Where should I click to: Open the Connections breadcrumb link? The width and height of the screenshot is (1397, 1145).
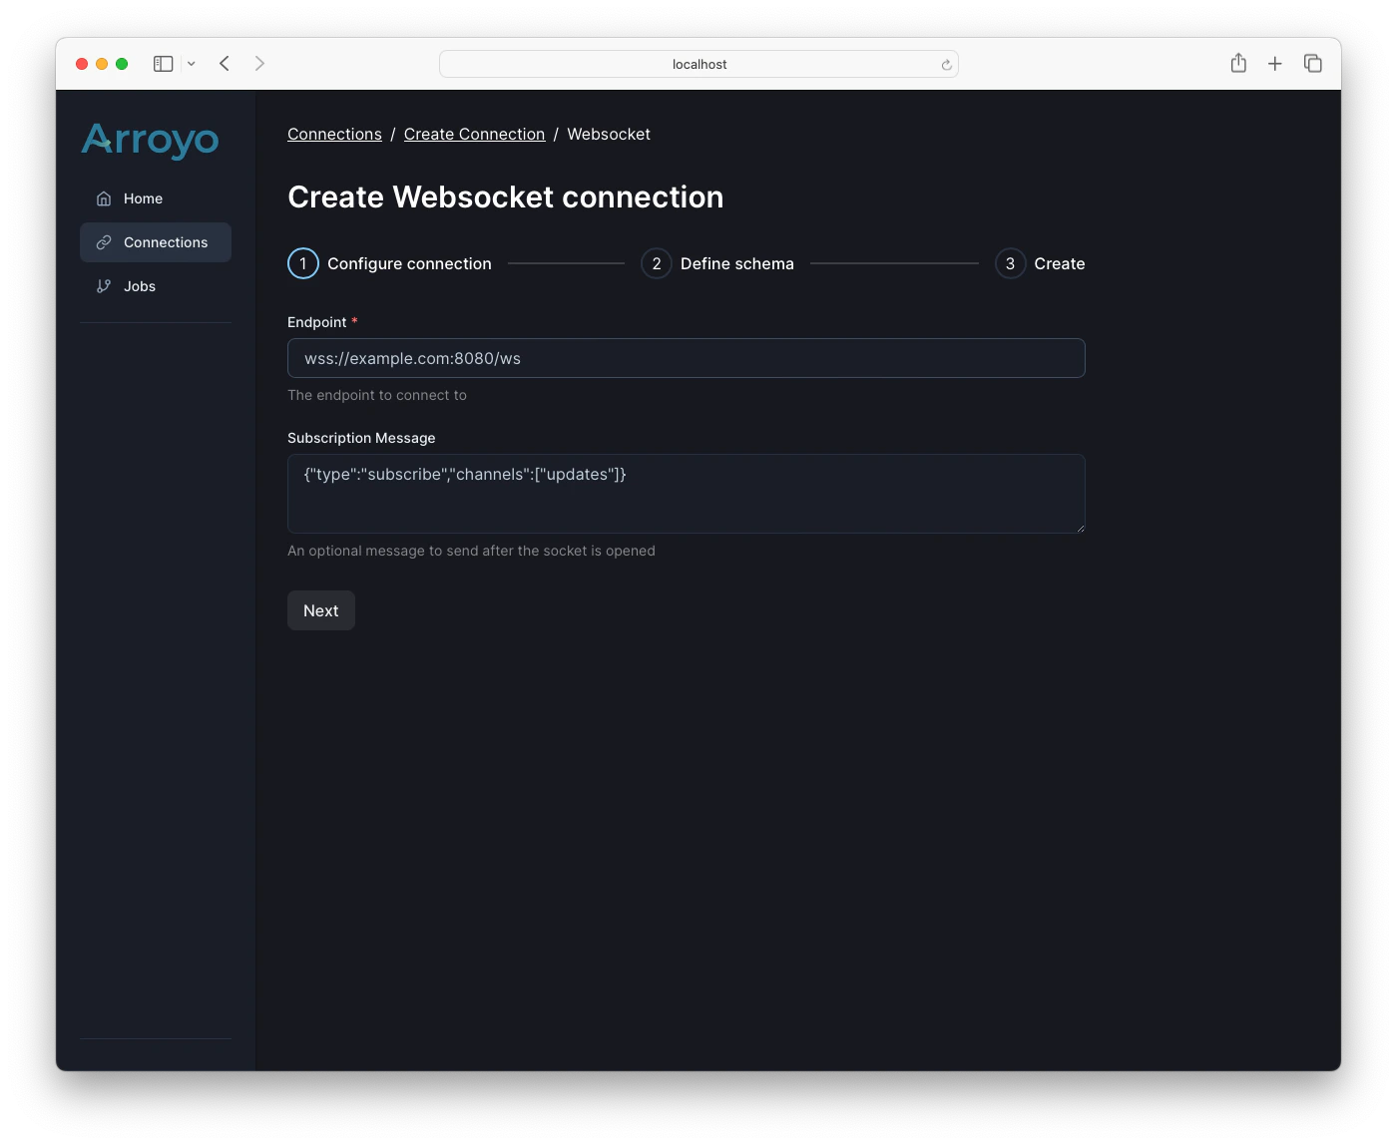click(334, 134)
